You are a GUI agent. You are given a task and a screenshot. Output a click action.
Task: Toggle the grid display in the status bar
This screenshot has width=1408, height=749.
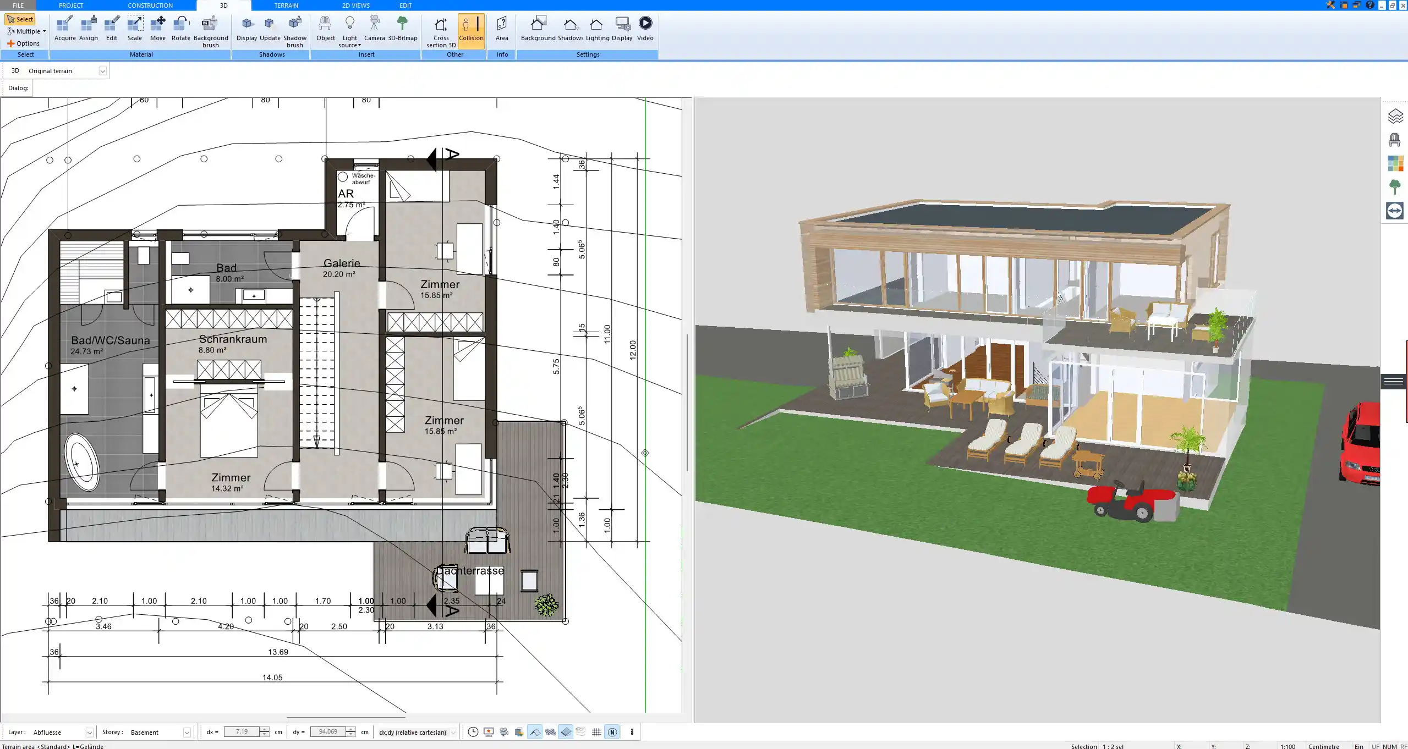(x=596, y=732)
